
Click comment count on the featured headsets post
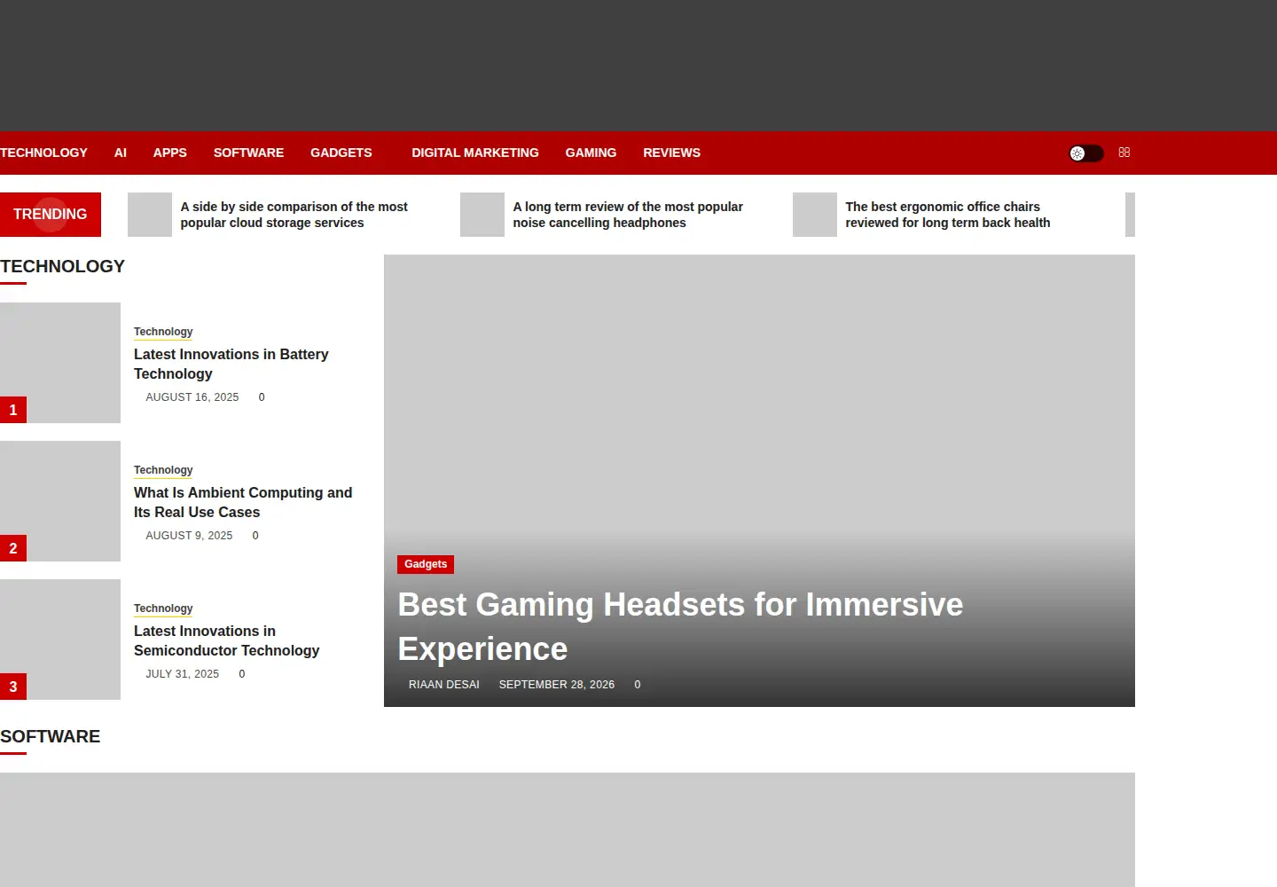click(638, 685)
